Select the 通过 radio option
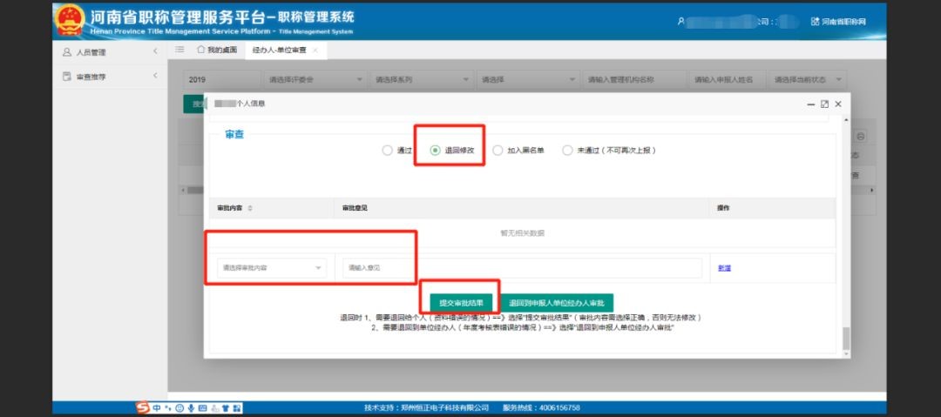 tap(396, 151)
